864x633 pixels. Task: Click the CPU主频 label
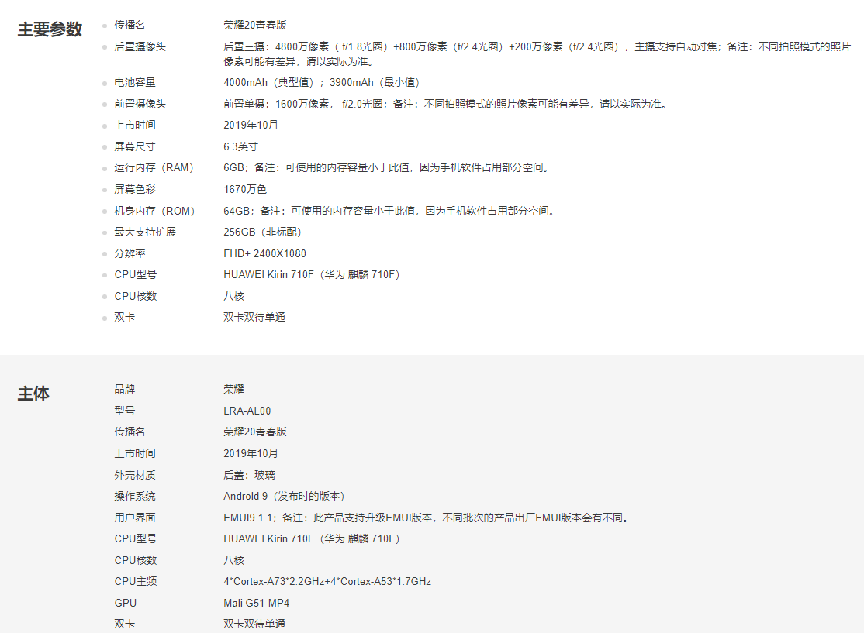[x=136, y=581]
